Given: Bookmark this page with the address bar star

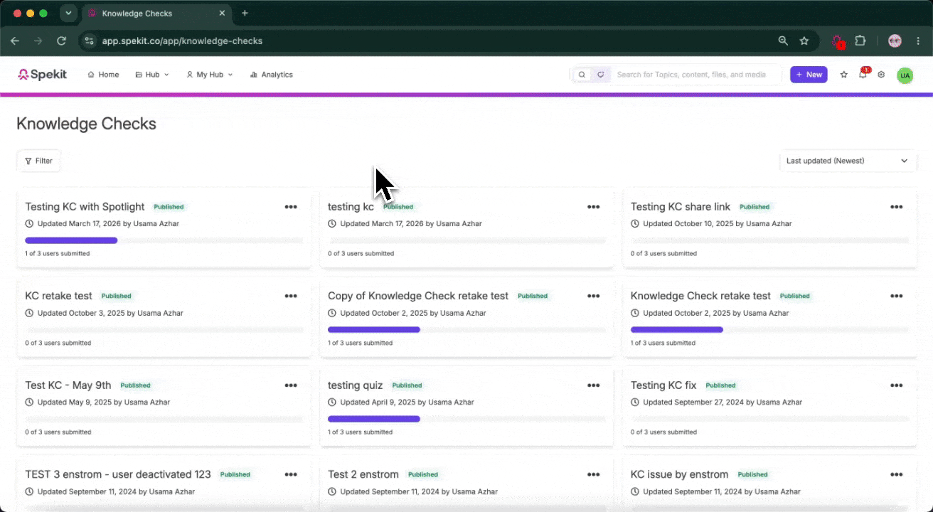Looking at the screenshot, I should (804, 41).
